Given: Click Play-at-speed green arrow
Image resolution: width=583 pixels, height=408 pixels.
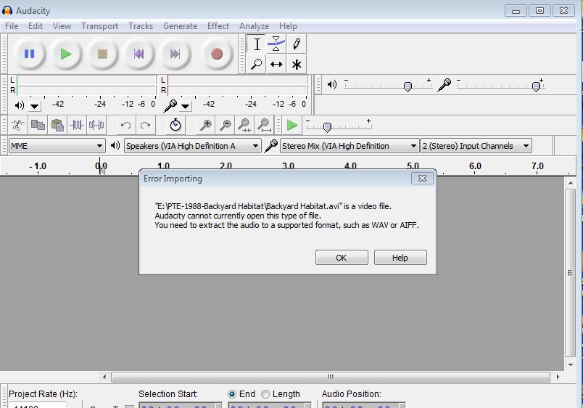Looking at the screenshot, I should pyautogui.click(x=292, y=125).
